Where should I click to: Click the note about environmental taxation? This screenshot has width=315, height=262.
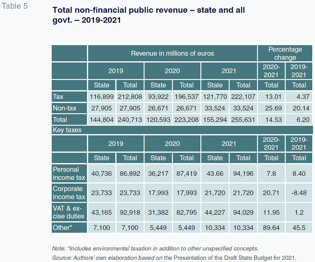(x=155, y=249)
